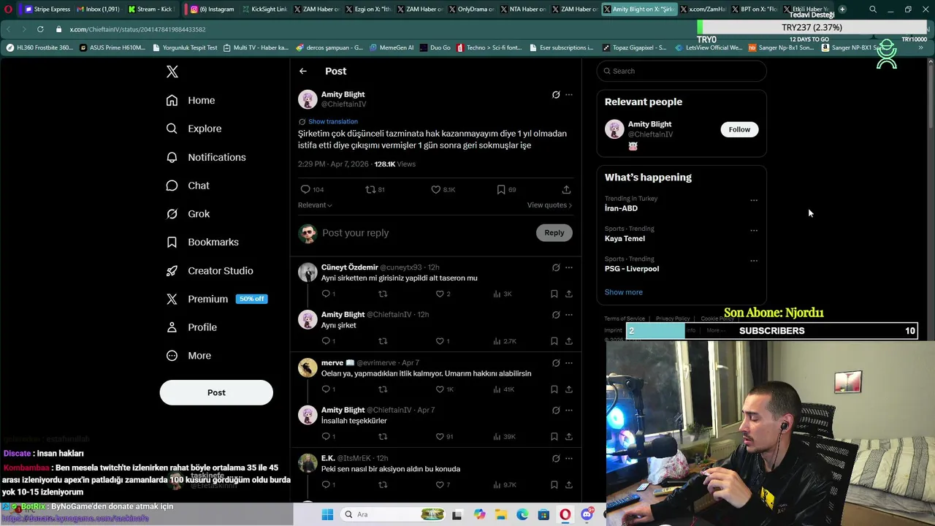Open Notifications in sidebar
935x526 pixels.
[x=206, y=157]
